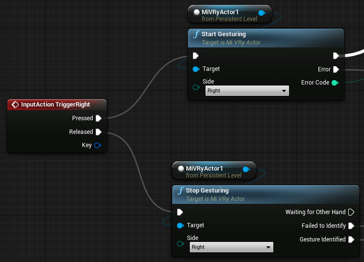This screenshot has height=262, width=364.
Task: Click the Key output pin on InputAction TriggerRight
Action: point(98,145)
